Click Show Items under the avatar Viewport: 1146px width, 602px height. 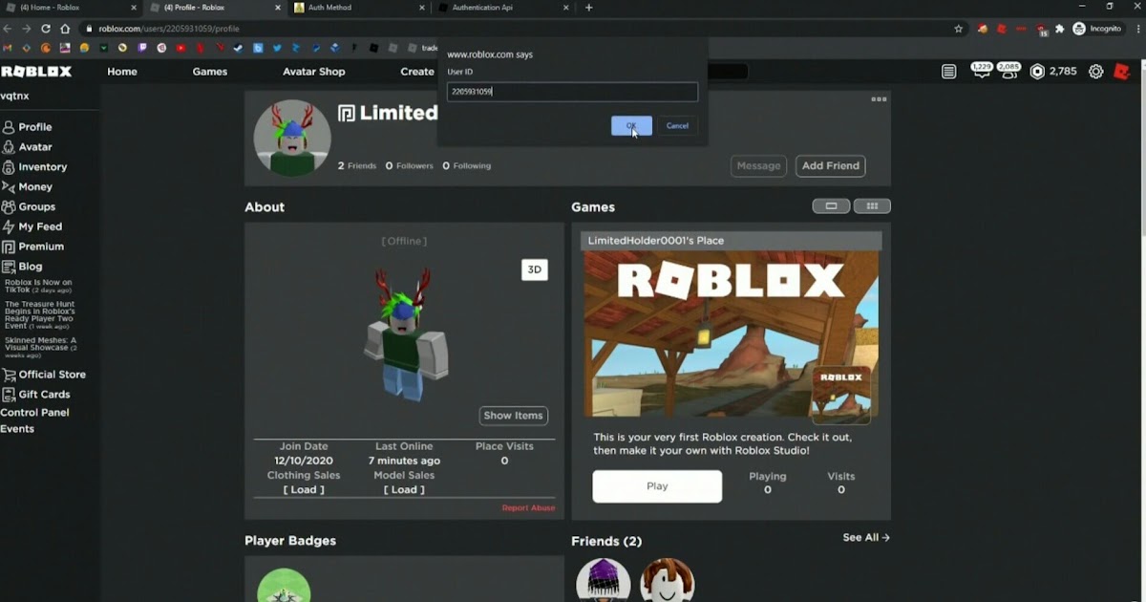(x=513, y=416)
